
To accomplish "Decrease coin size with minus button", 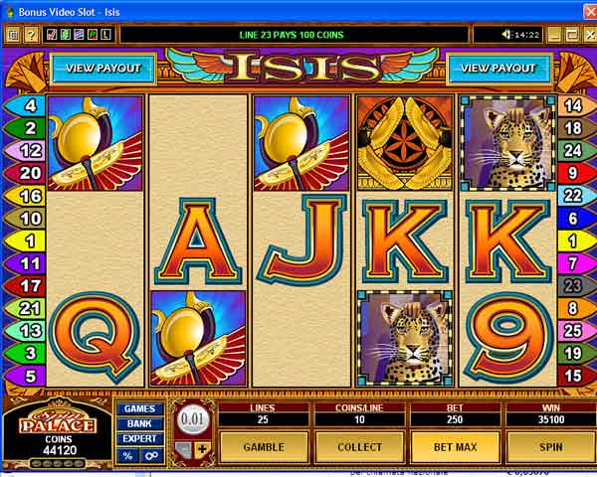I will pyautogui.click(x=184, y=449).
